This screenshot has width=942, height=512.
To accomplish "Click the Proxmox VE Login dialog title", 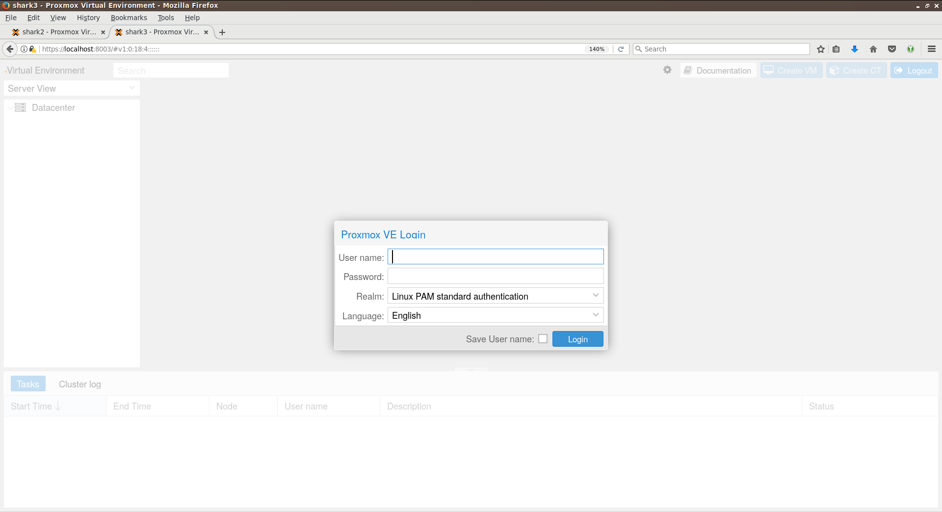I will point(383,234).
